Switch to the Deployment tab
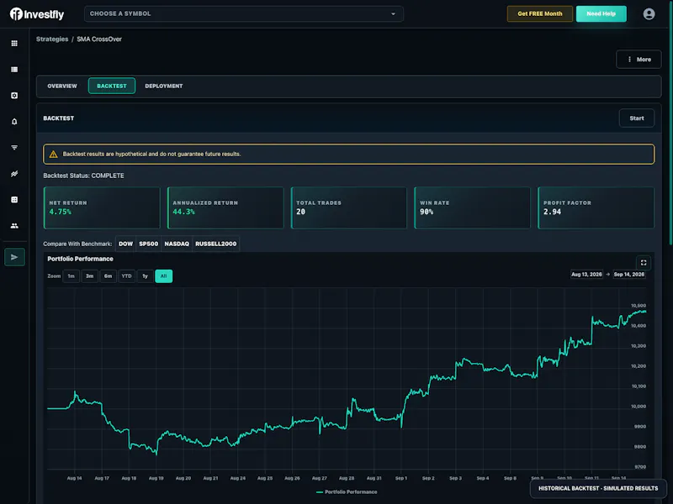Screen dimensions: 673x504 pyautogui.click(x=163, y=87)
